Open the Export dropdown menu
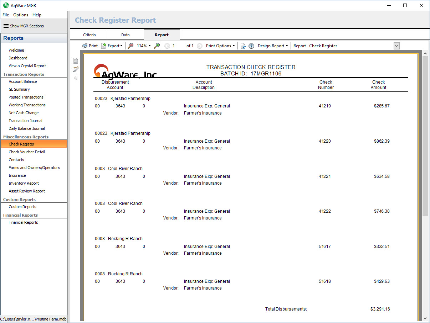Screen dimensions: 430x323 click(x=112, y=46)
